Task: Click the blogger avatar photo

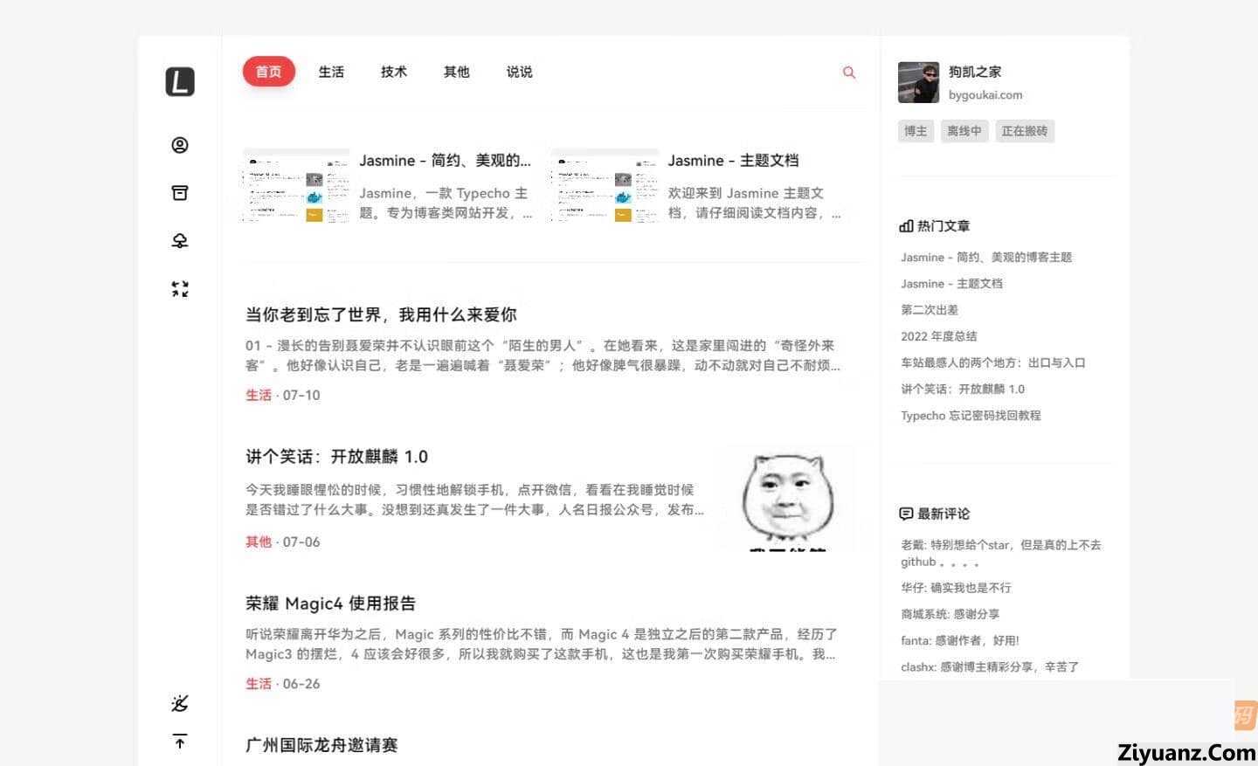Action: pyautogui.click(x=918, y=83)
